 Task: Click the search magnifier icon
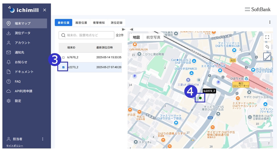pyautogui.click(x=63, y=35)
